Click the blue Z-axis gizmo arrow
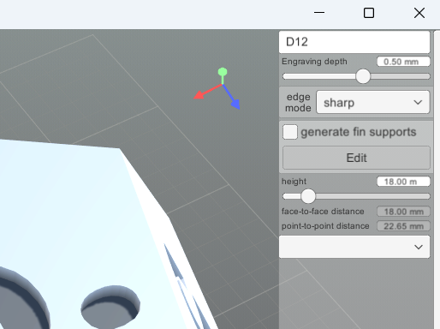Screen dimensions: 440x329 [235, 104]
